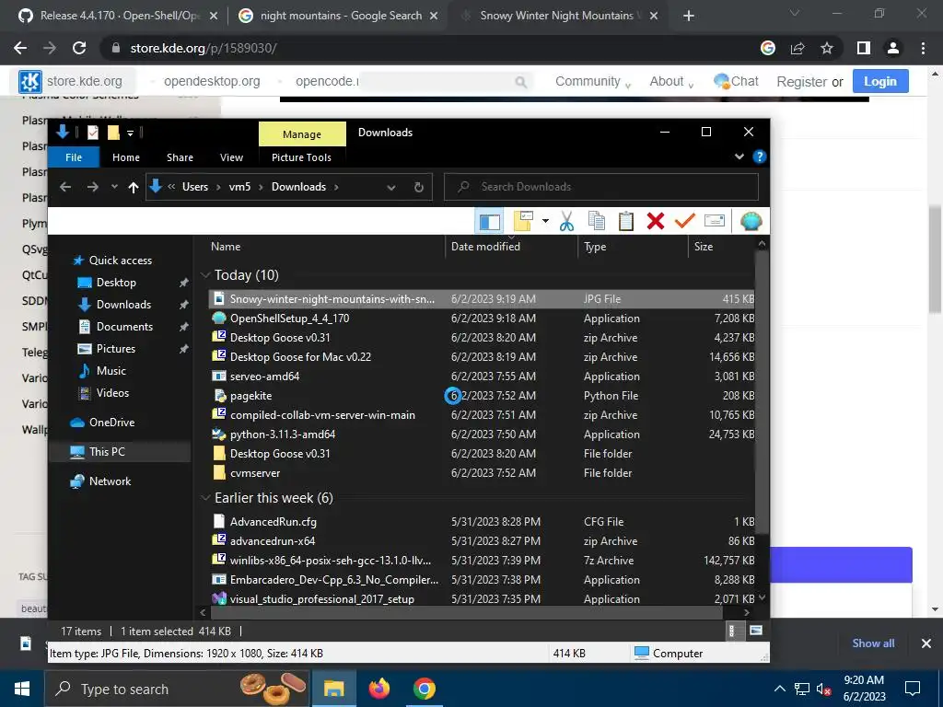Click the Email envelope toolbar icon

(715, 221)
